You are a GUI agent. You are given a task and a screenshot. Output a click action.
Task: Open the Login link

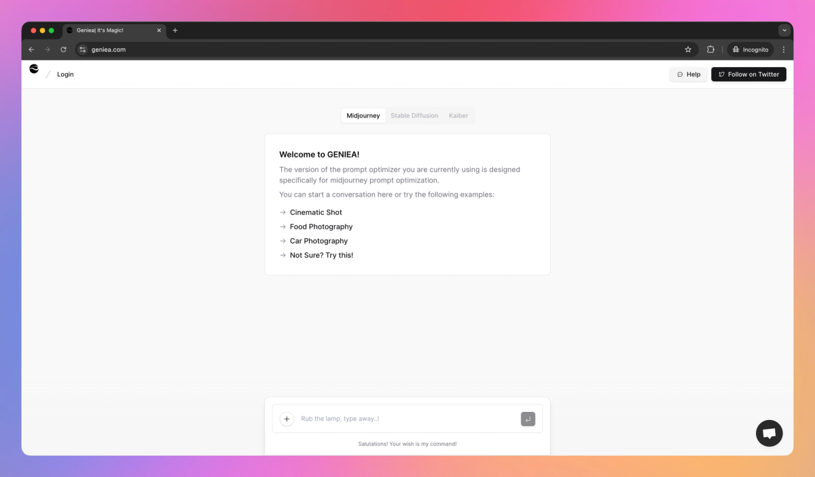65,74
